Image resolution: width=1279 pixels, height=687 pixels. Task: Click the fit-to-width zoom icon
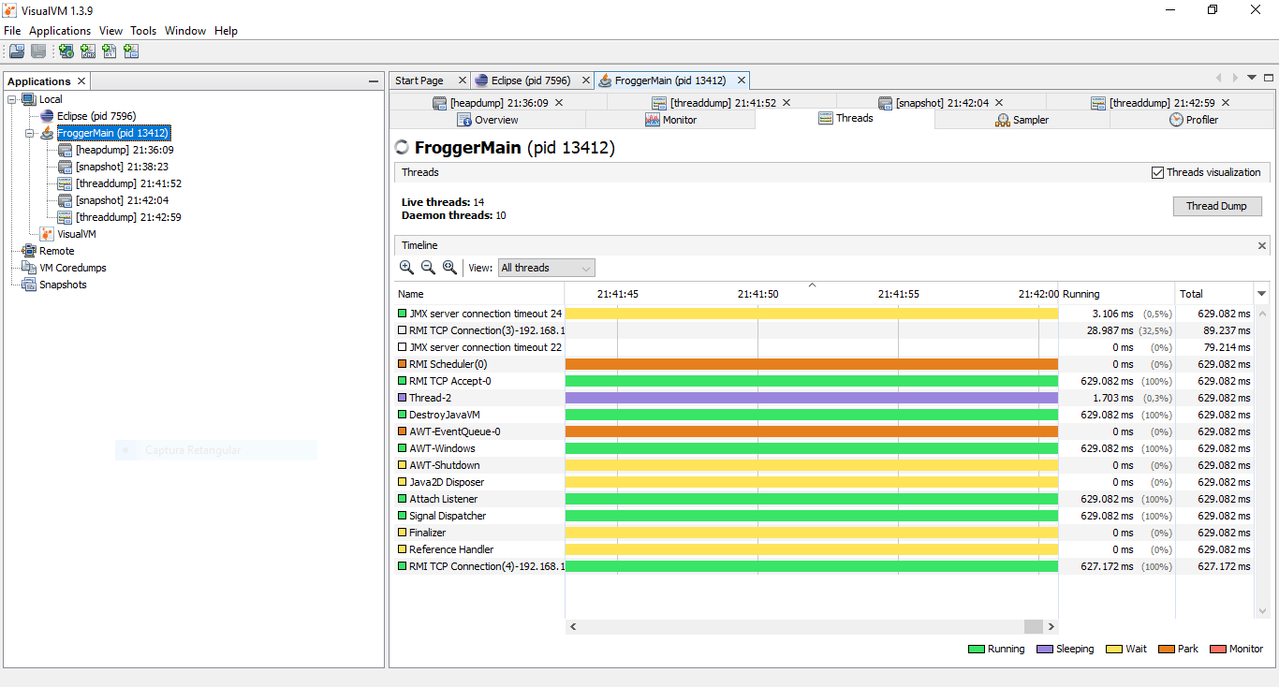(x=449, y=268)
